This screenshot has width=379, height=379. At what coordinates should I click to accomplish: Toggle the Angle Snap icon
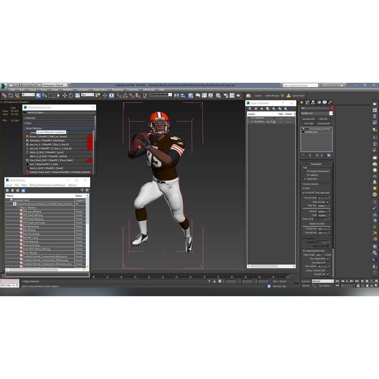point(125,95)
